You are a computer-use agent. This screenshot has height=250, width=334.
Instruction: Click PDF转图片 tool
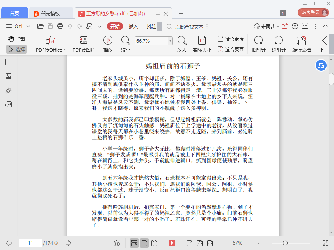84,44
